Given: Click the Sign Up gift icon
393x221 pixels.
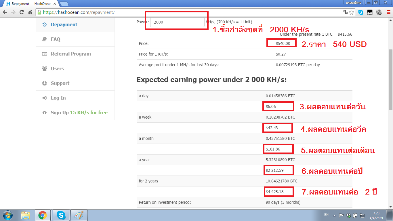Looking at the screenshot, I should 44,113.
